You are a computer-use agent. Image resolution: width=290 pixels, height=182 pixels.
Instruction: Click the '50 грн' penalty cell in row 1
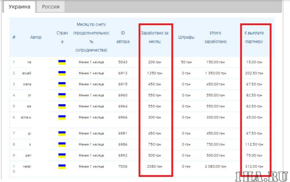[186, 62]
